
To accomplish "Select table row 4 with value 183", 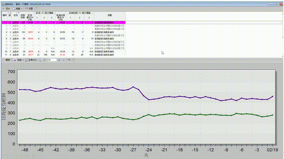I will pos(63,32).
